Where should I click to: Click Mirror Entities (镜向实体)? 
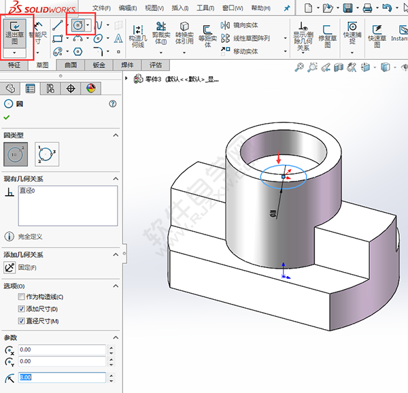pos(239,25)
